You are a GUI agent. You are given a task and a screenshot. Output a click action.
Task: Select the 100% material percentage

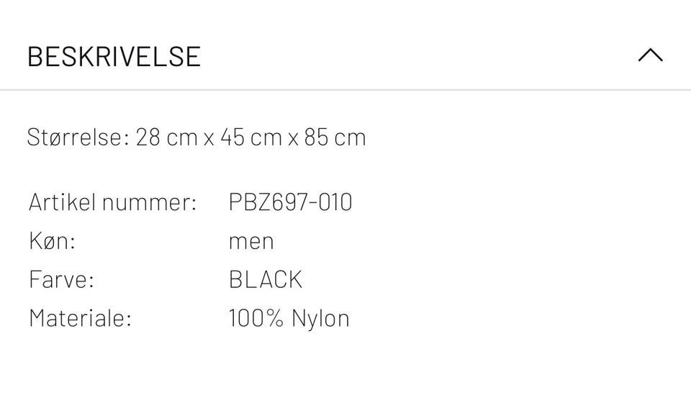(256, 317)
